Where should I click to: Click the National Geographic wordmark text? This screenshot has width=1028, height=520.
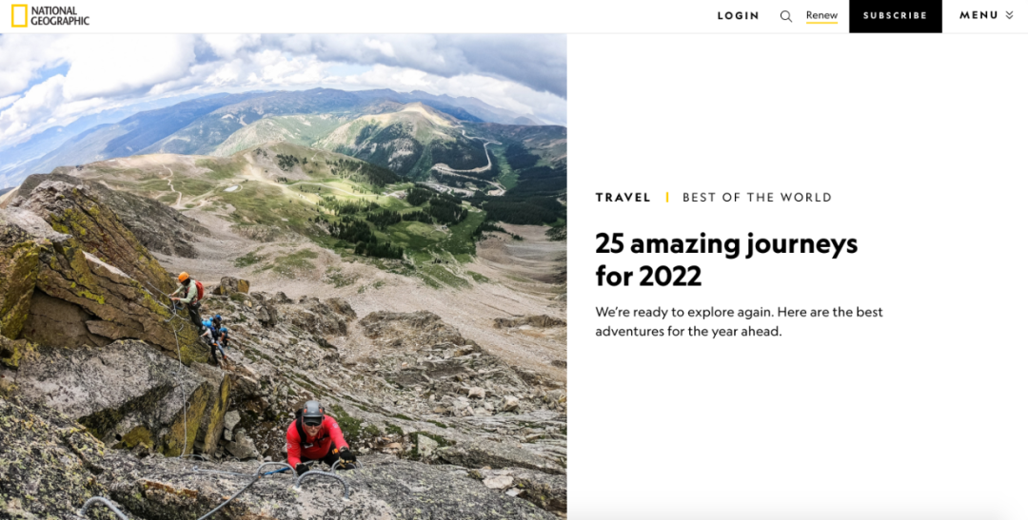point(60,16)
